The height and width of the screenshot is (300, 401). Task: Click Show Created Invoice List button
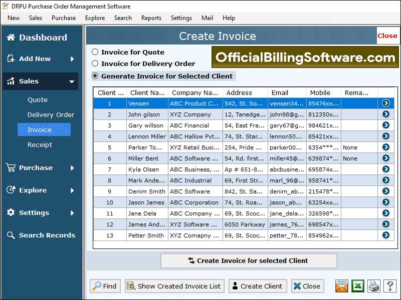[174, 286]
